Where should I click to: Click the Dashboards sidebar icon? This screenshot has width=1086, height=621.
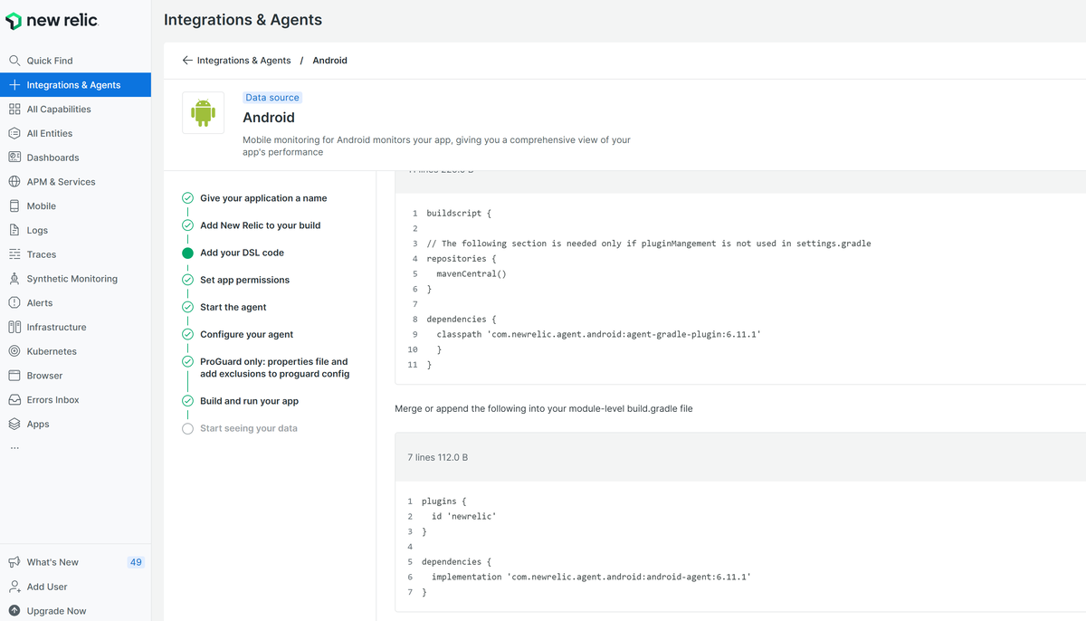point(14,158)
